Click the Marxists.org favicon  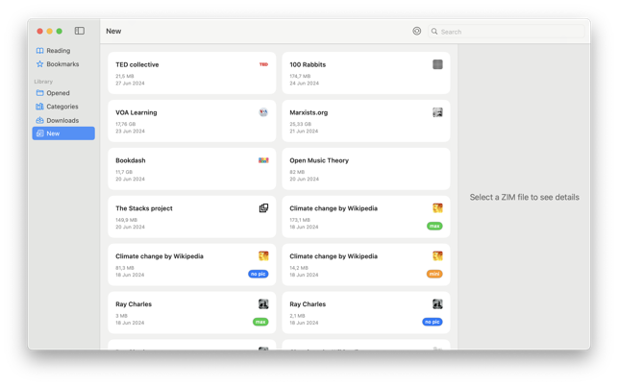(x=437, y=112)
